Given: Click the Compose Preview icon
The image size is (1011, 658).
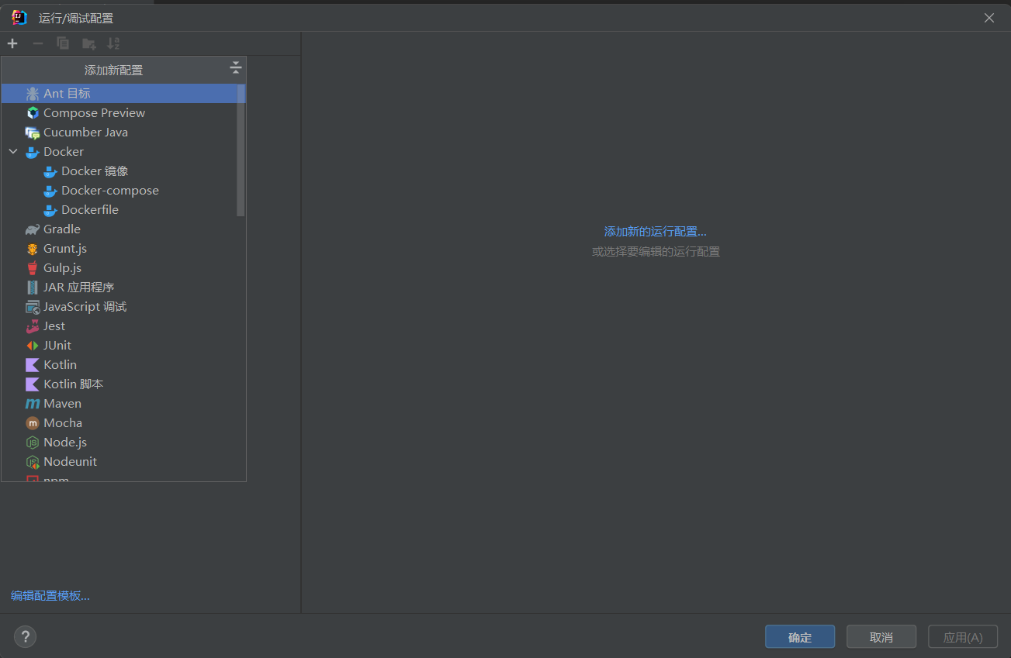Looking at the screenshot, I should coord(33,113).
